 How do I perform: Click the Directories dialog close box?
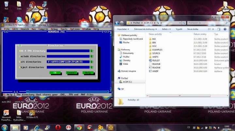[x=20, y=45]
